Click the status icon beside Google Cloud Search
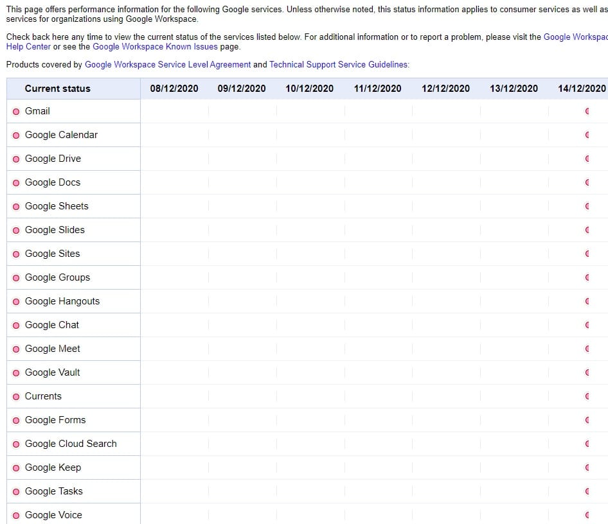This screenshot has height=524, width=608. click(16, 444)
